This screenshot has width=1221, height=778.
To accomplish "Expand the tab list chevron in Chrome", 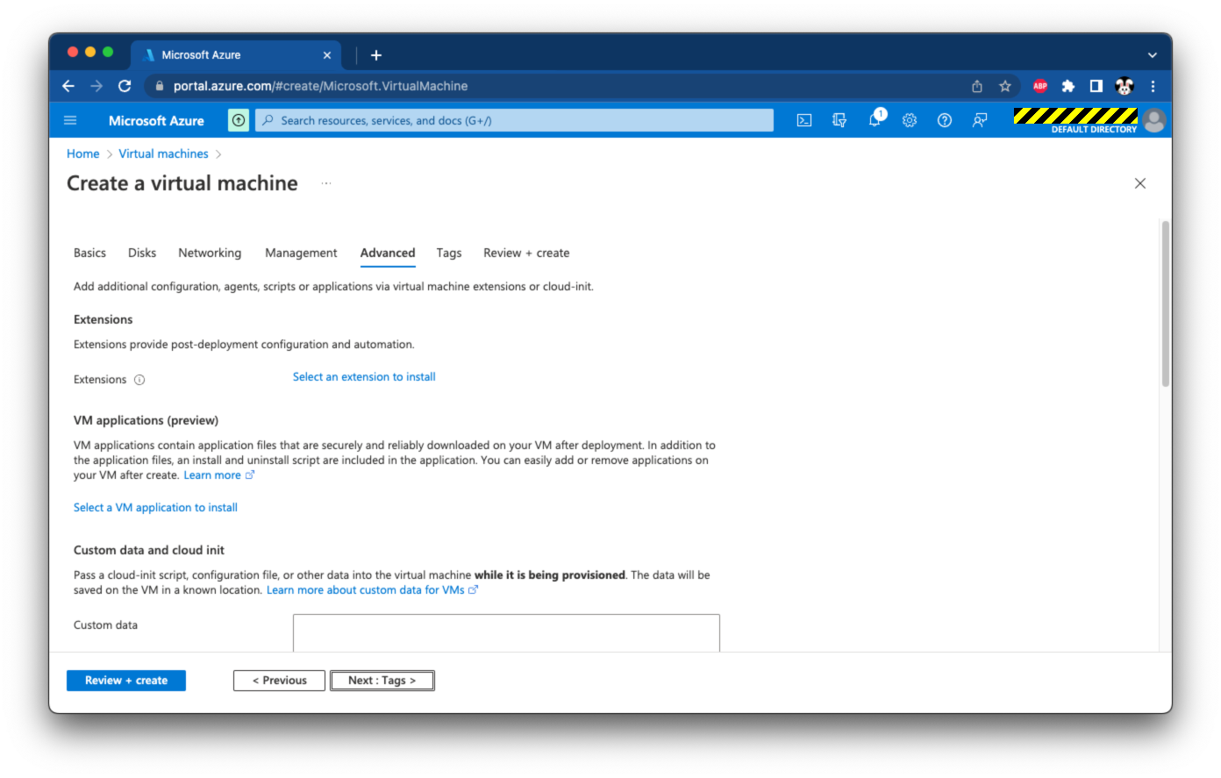I will [1152, 55].
